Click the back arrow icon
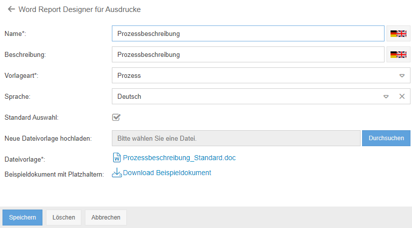The height and width of the screenshot is (228, 412). pyautogui.click(x=11, y=9)
